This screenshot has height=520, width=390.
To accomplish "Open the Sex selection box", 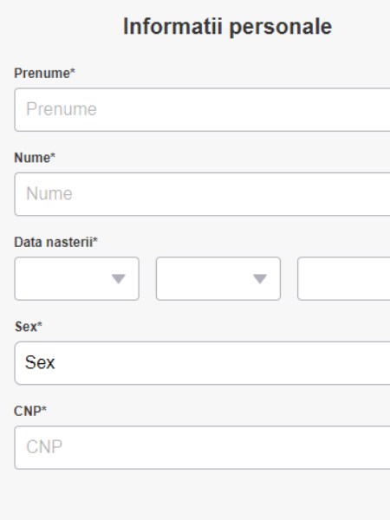I will [x=202, y=363].
